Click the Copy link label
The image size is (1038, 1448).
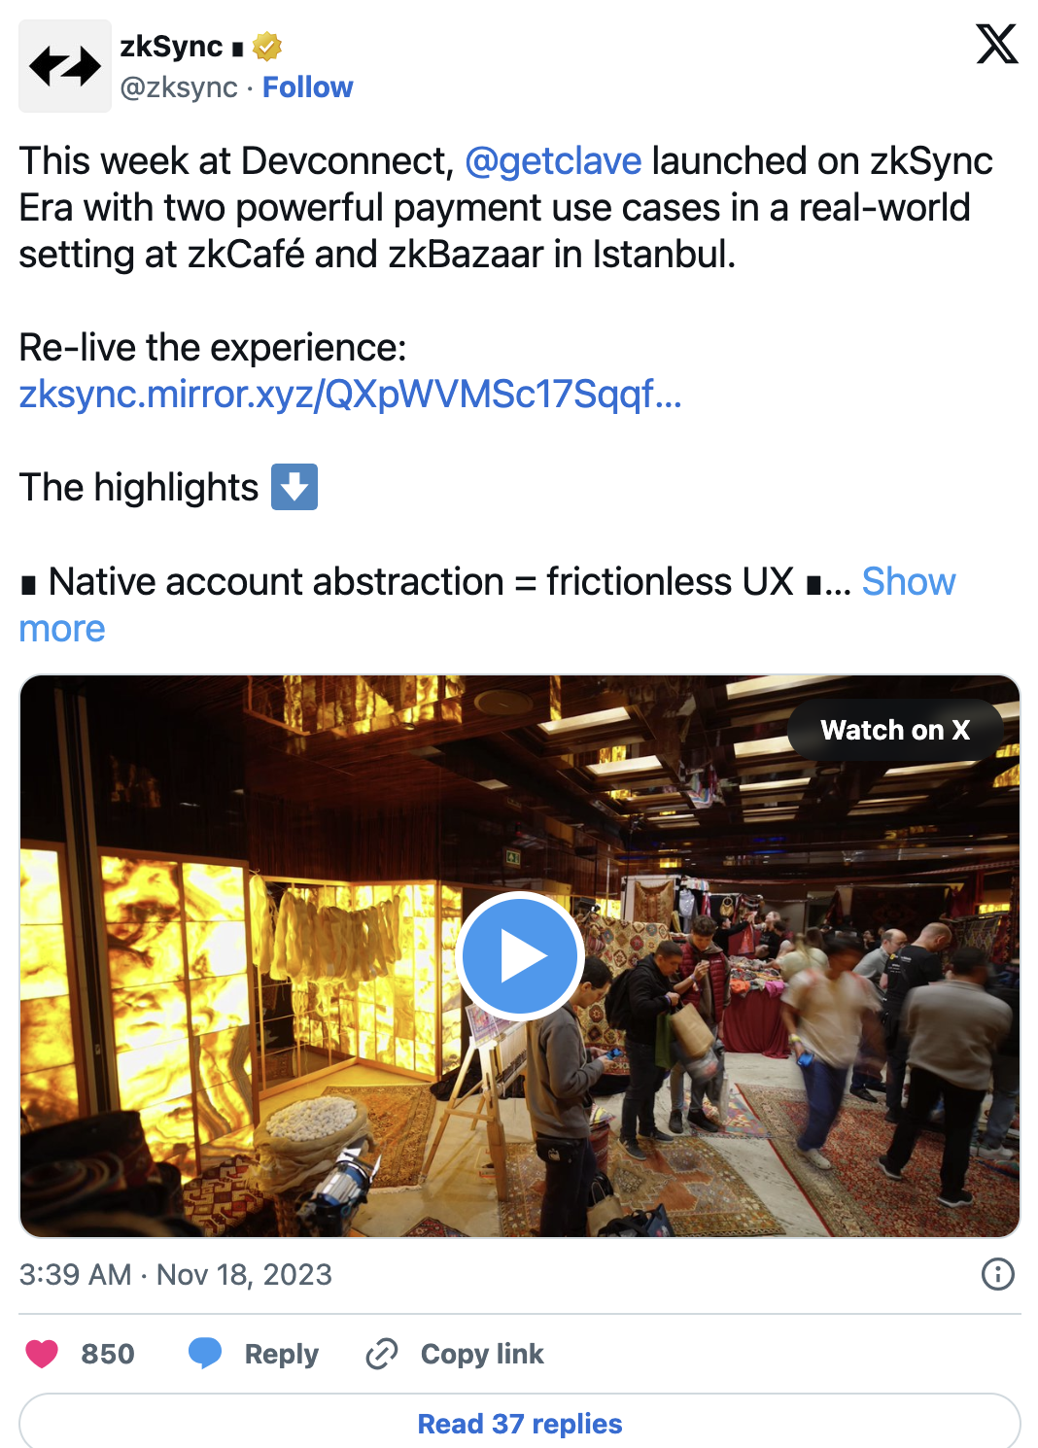(x=482, y=1354)
